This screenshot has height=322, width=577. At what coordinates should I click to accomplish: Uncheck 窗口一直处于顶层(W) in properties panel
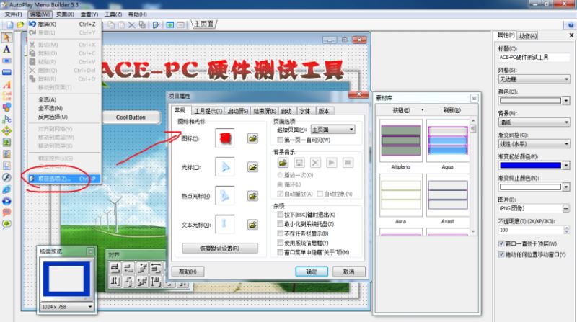(501, 243)
